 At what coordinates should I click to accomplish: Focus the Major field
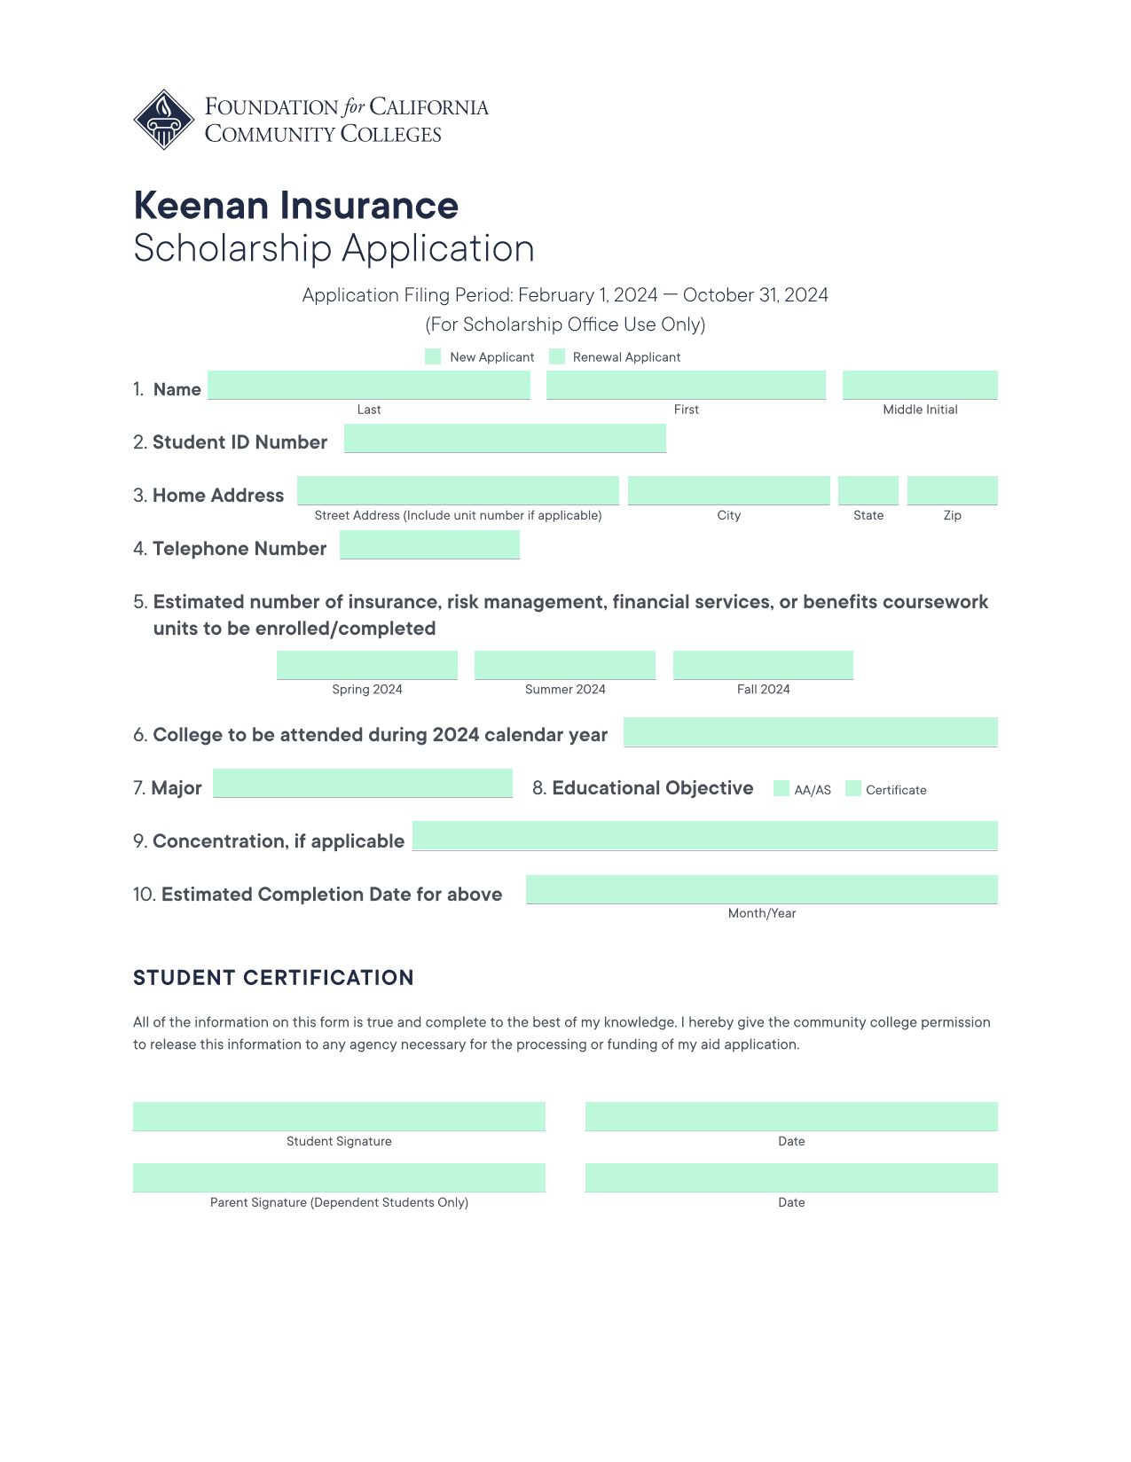[x=363, y=783]
